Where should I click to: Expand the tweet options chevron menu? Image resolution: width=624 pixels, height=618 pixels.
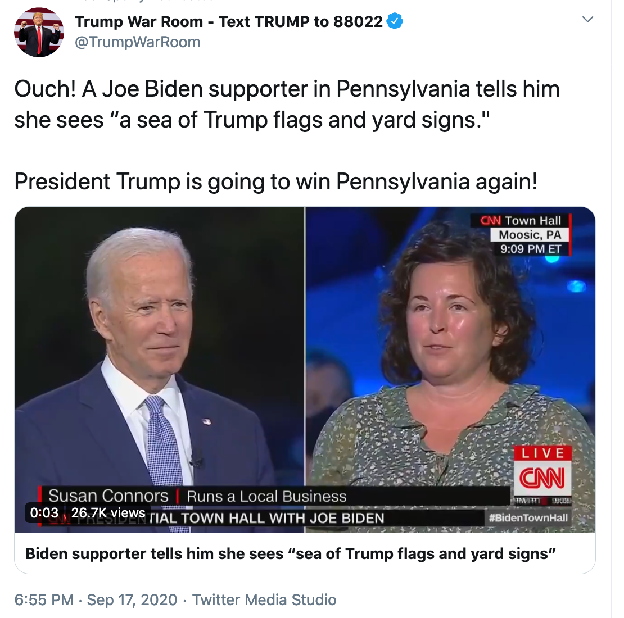[x=587, y=19]
